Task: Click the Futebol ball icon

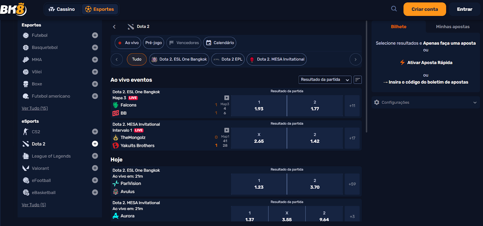Action: pyautogui.click(x=26, y=35)
